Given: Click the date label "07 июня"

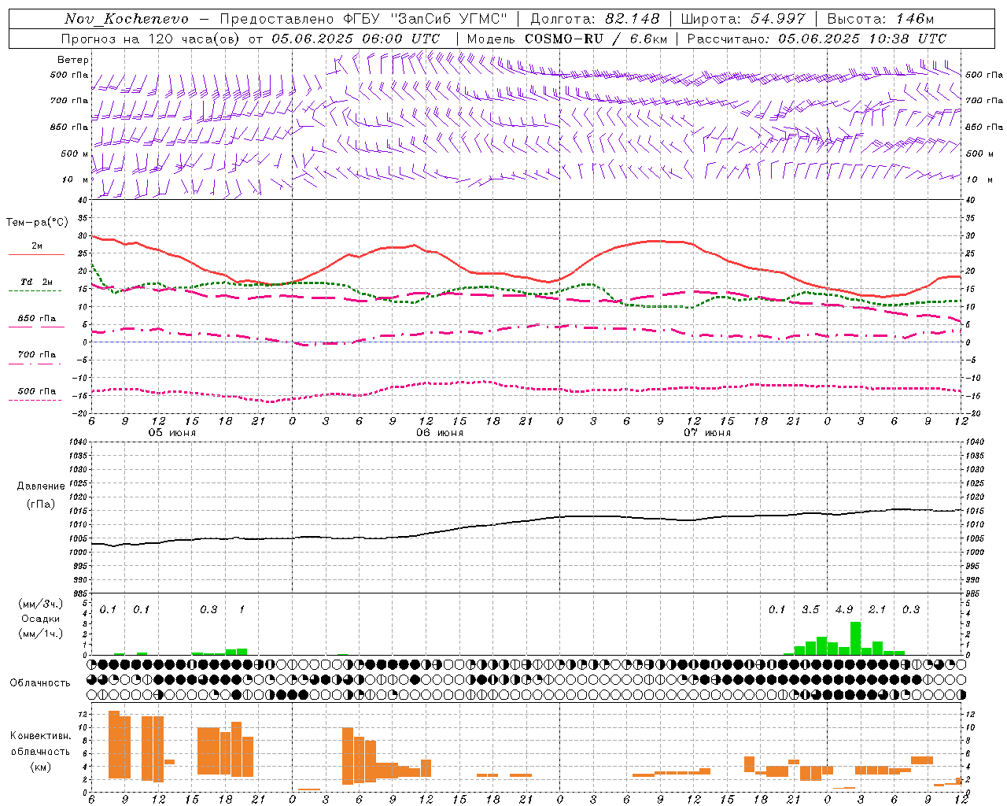Looking at the screenshot, I should [706, 433].
